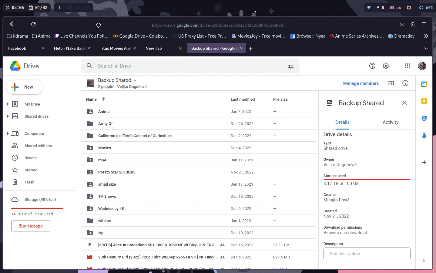Open Google Contacts side panel
This screenshot has height=273, width=436.
click(424, 135)
